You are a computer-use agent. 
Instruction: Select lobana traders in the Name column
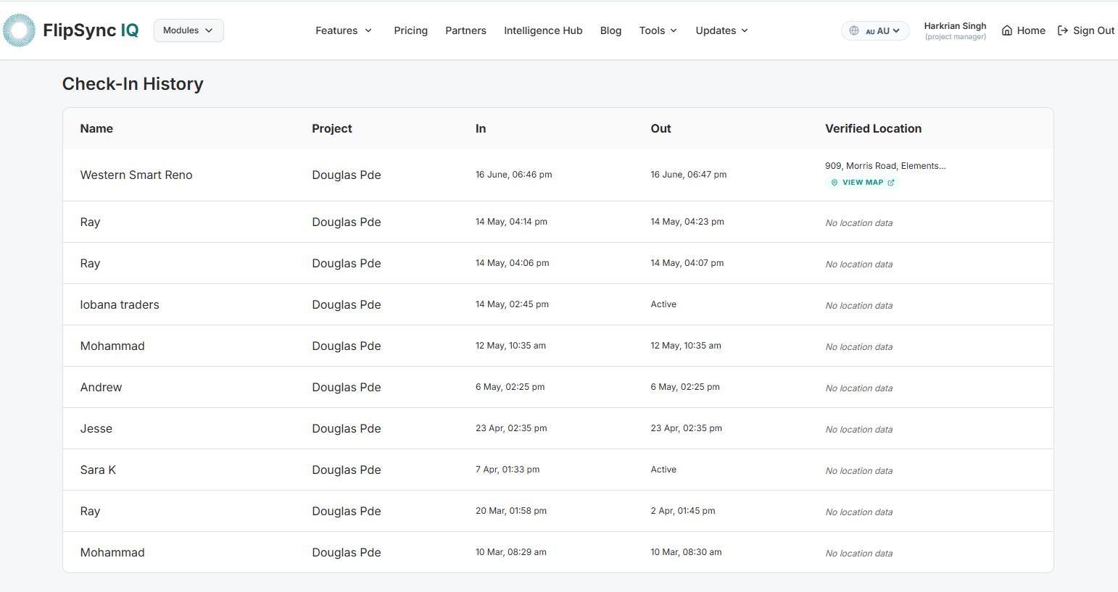(120, 304)
